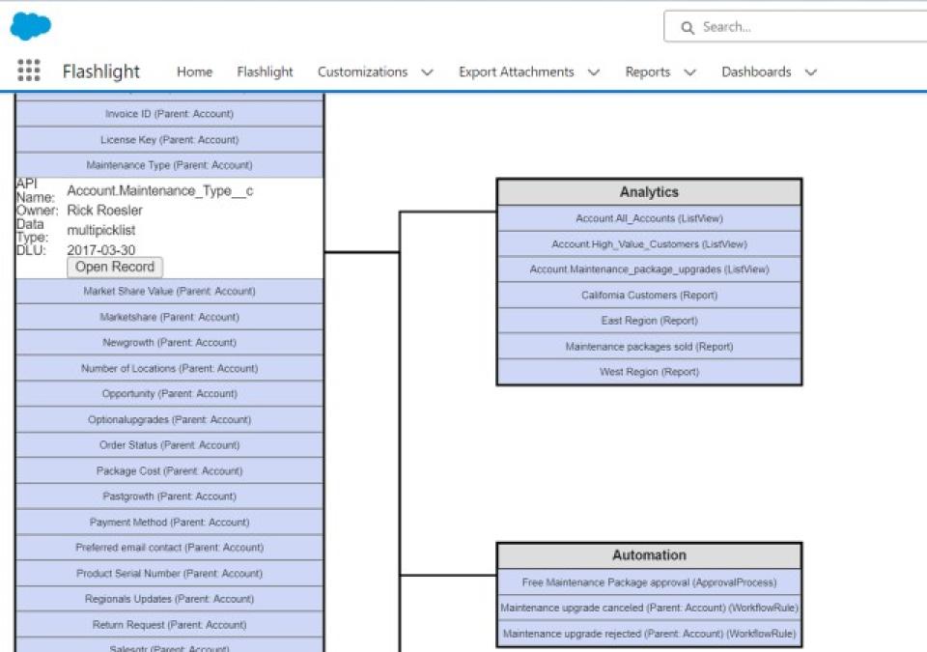The height and width of the screenshot is (652, 927).
Task: Select Maintenance packages sold (Report) entry
Action: tap(649, 347)
